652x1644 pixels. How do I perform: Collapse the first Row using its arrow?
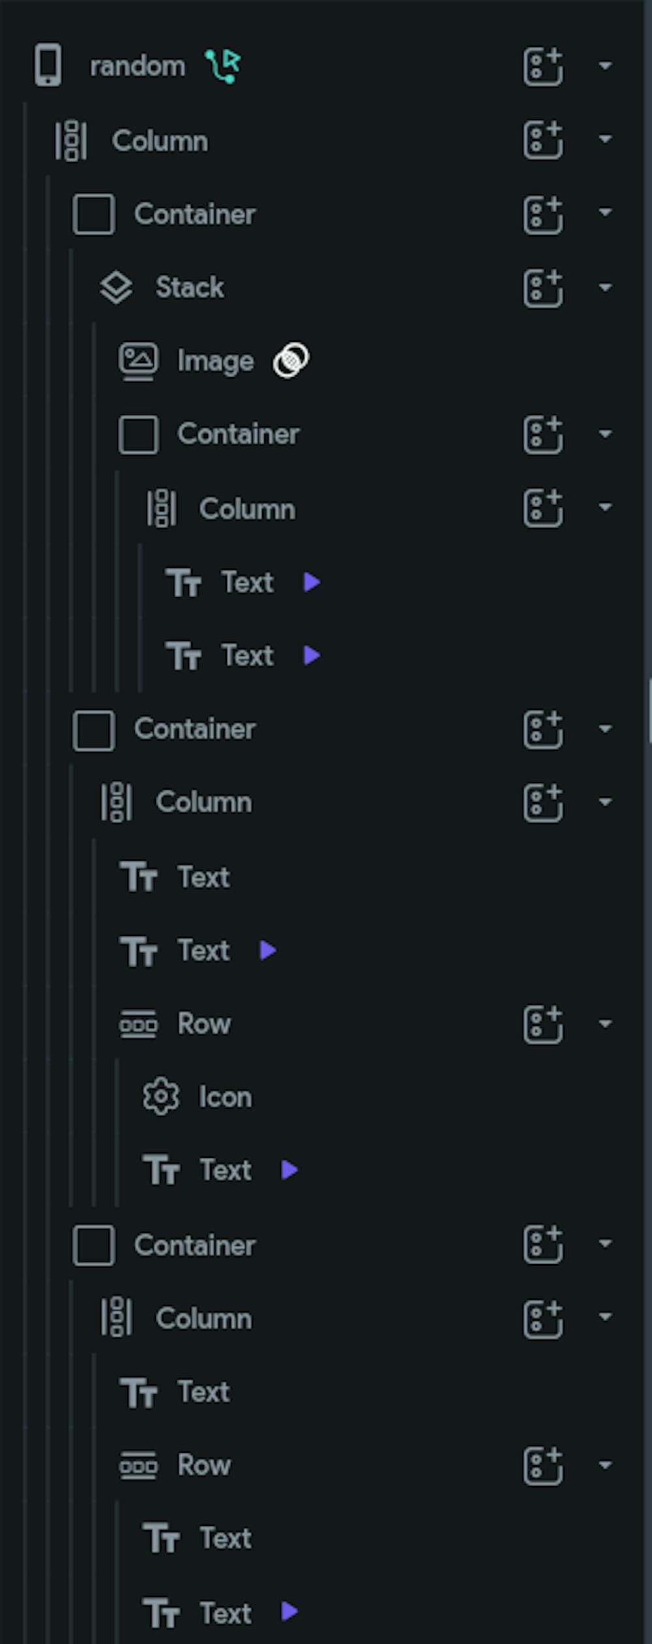point(605,1024)
